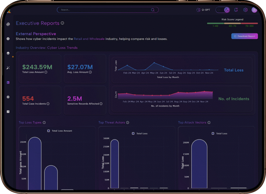This screenshot has height=194, width=266.
Task: Toggle Total Loss Amount legend checkbox
Action: click(x=48, y=131)
